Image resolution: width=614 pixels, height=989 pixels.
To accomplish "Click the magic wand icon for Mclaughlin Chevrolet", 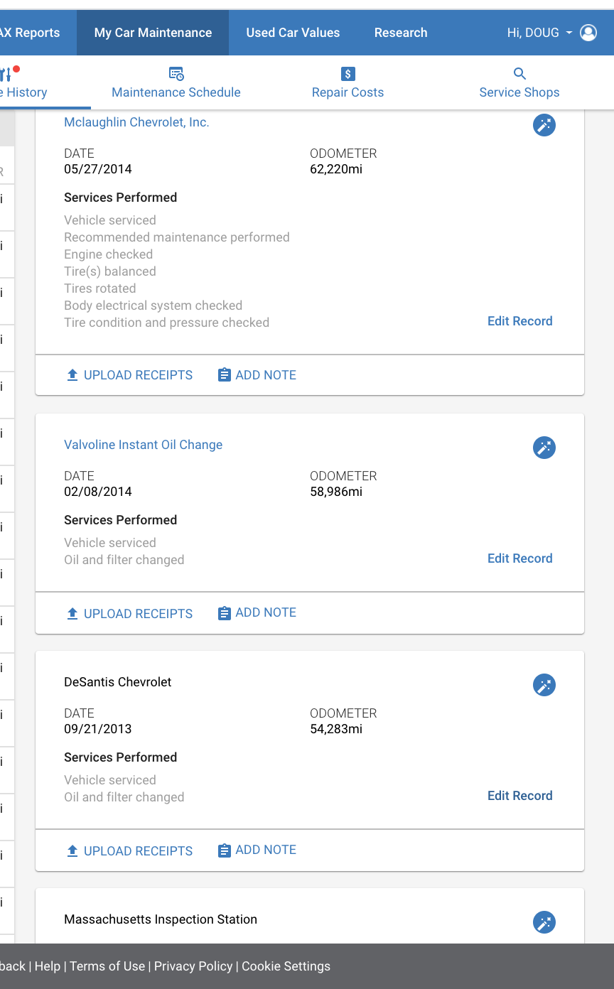I will pos(544,125).
